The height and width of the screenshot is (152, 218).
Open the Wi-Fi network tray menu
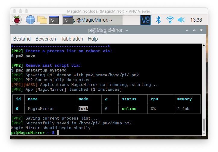click(x=170, y=20)
